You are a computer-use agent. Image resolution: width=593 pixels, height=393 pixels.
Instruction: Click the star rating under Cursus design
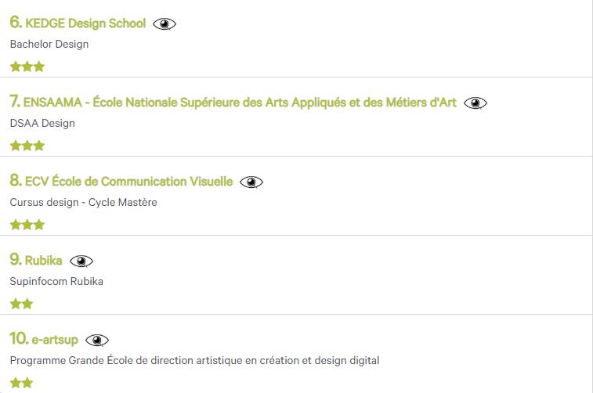(27, 225)
